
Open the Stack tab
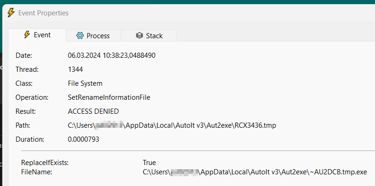coord(149,36)
